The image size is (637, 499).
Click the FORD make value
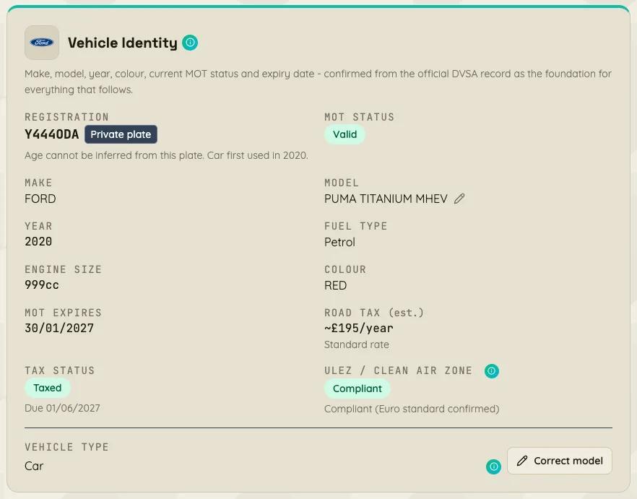point(40,199)
